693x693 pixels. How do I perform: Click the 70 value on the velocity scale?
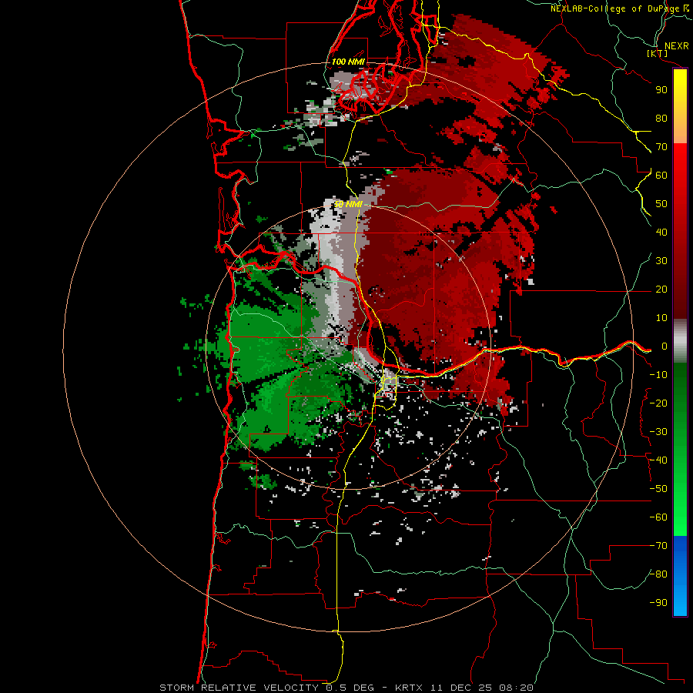661,147
